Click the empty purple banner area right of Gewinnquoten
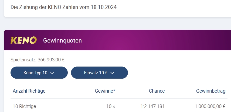Viewport: 231px width, 112px height. [x=156, y=40]
